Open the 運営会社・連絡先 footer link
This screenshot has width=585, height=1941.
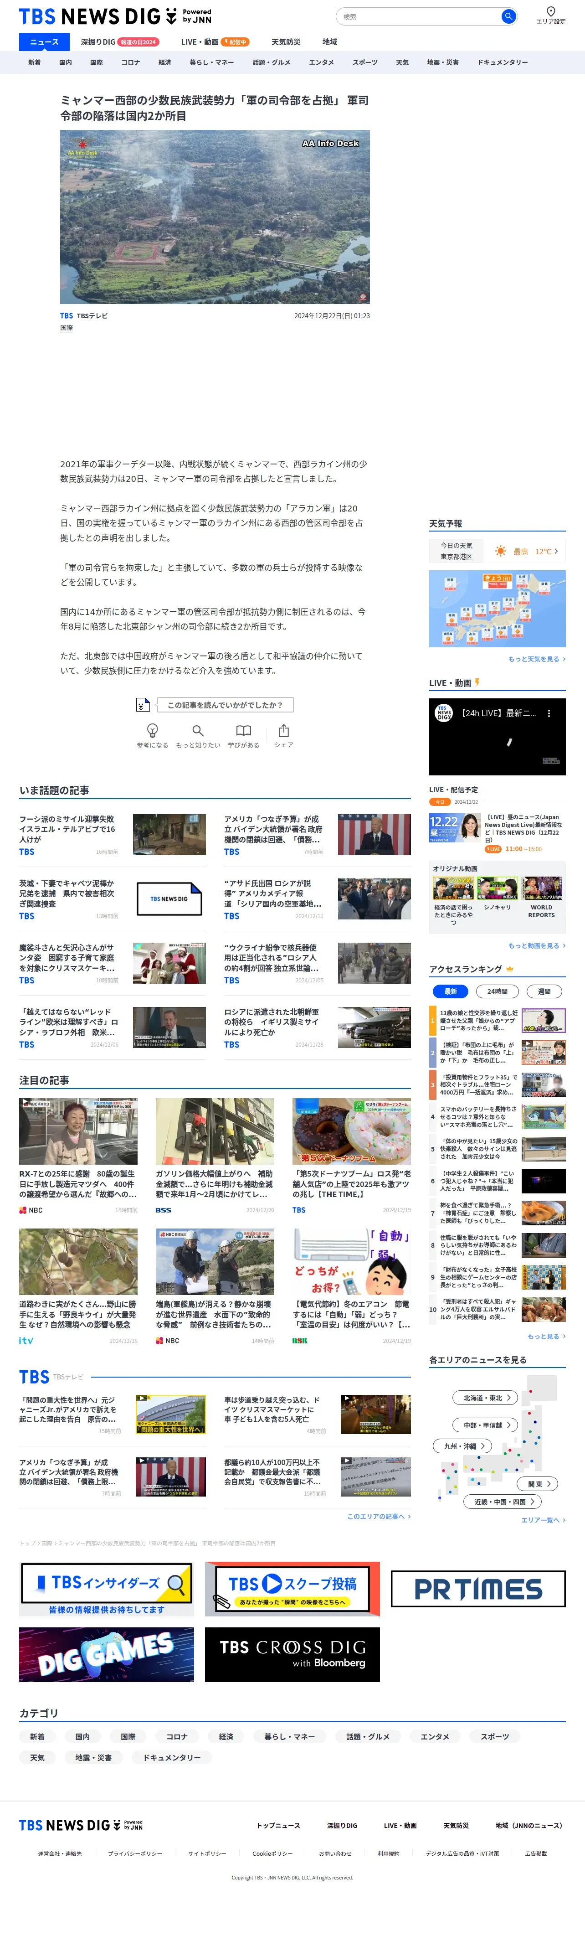60,1853
